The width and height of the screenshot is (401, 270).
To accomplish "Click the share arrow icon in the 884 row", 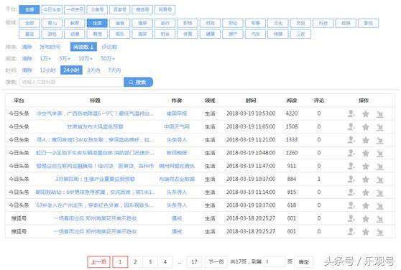I will click(379, 180).
